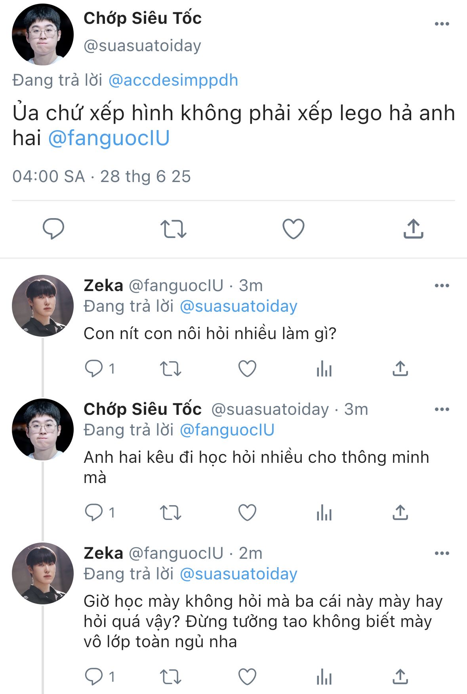Like the main tweet with the heart icon
The image size is (467, 694).
click(x=293, y=229)
